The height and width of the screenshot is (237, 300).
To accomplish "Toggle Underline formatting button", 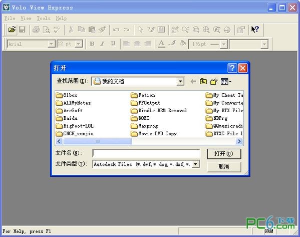I will coord(113,44).
